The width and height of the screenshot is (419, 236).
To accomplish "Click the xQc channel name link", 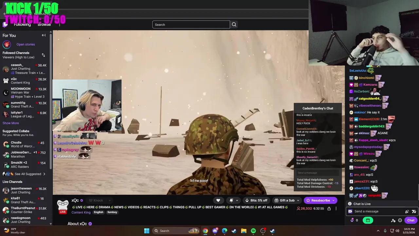I will pos(75,200).
